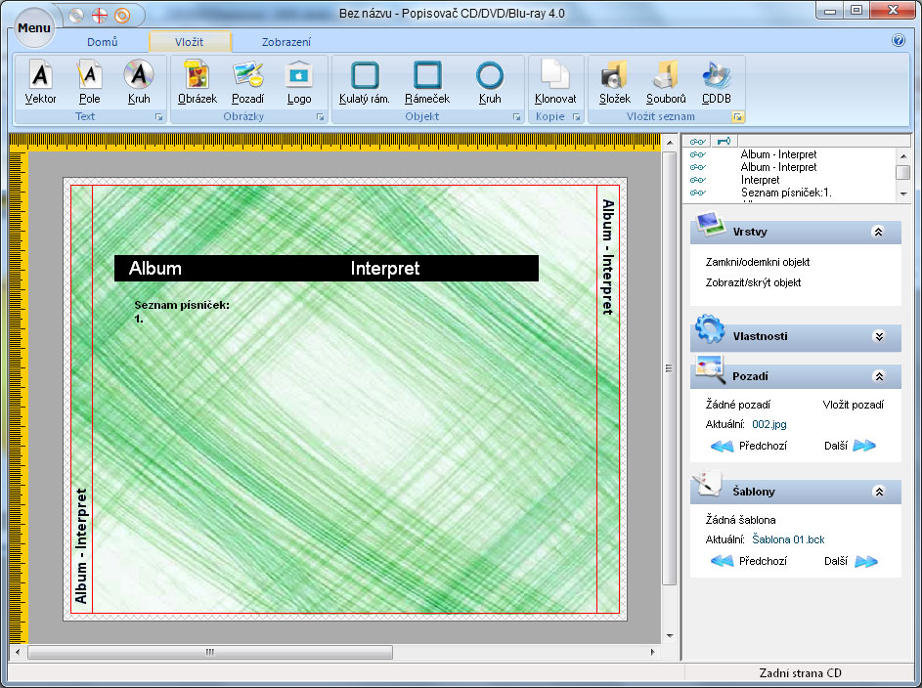Click Vložit pozadí link
This screenshot has width=922, height=688.
(853, 405)
